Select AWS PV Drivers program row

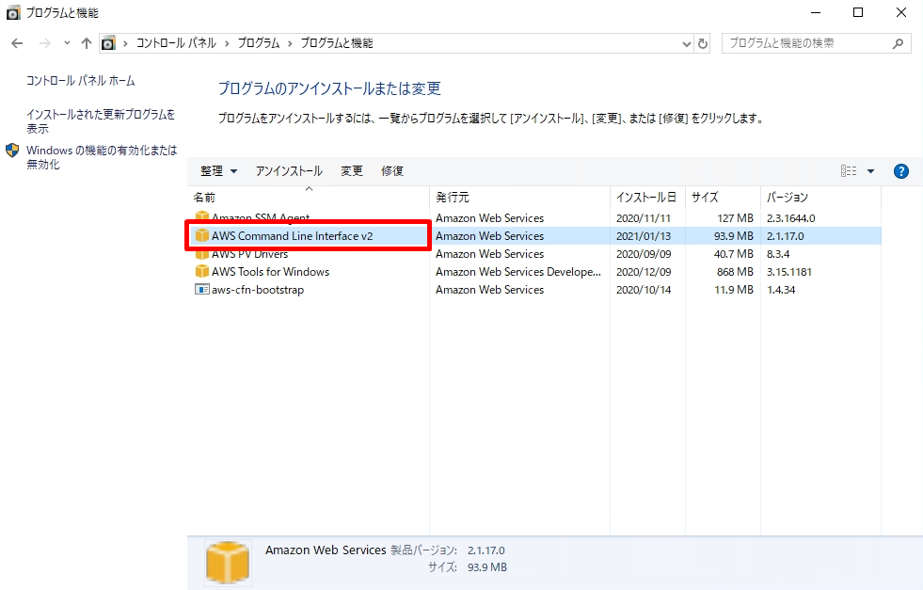534,254
